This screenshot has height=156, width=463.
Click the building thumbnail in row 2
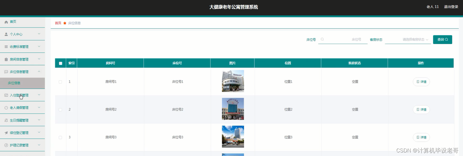(x=233, y=109)
